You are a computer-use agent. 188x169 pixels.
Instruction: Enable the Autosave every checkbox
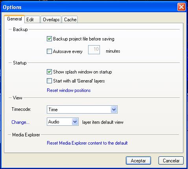(x=49, y=51)
